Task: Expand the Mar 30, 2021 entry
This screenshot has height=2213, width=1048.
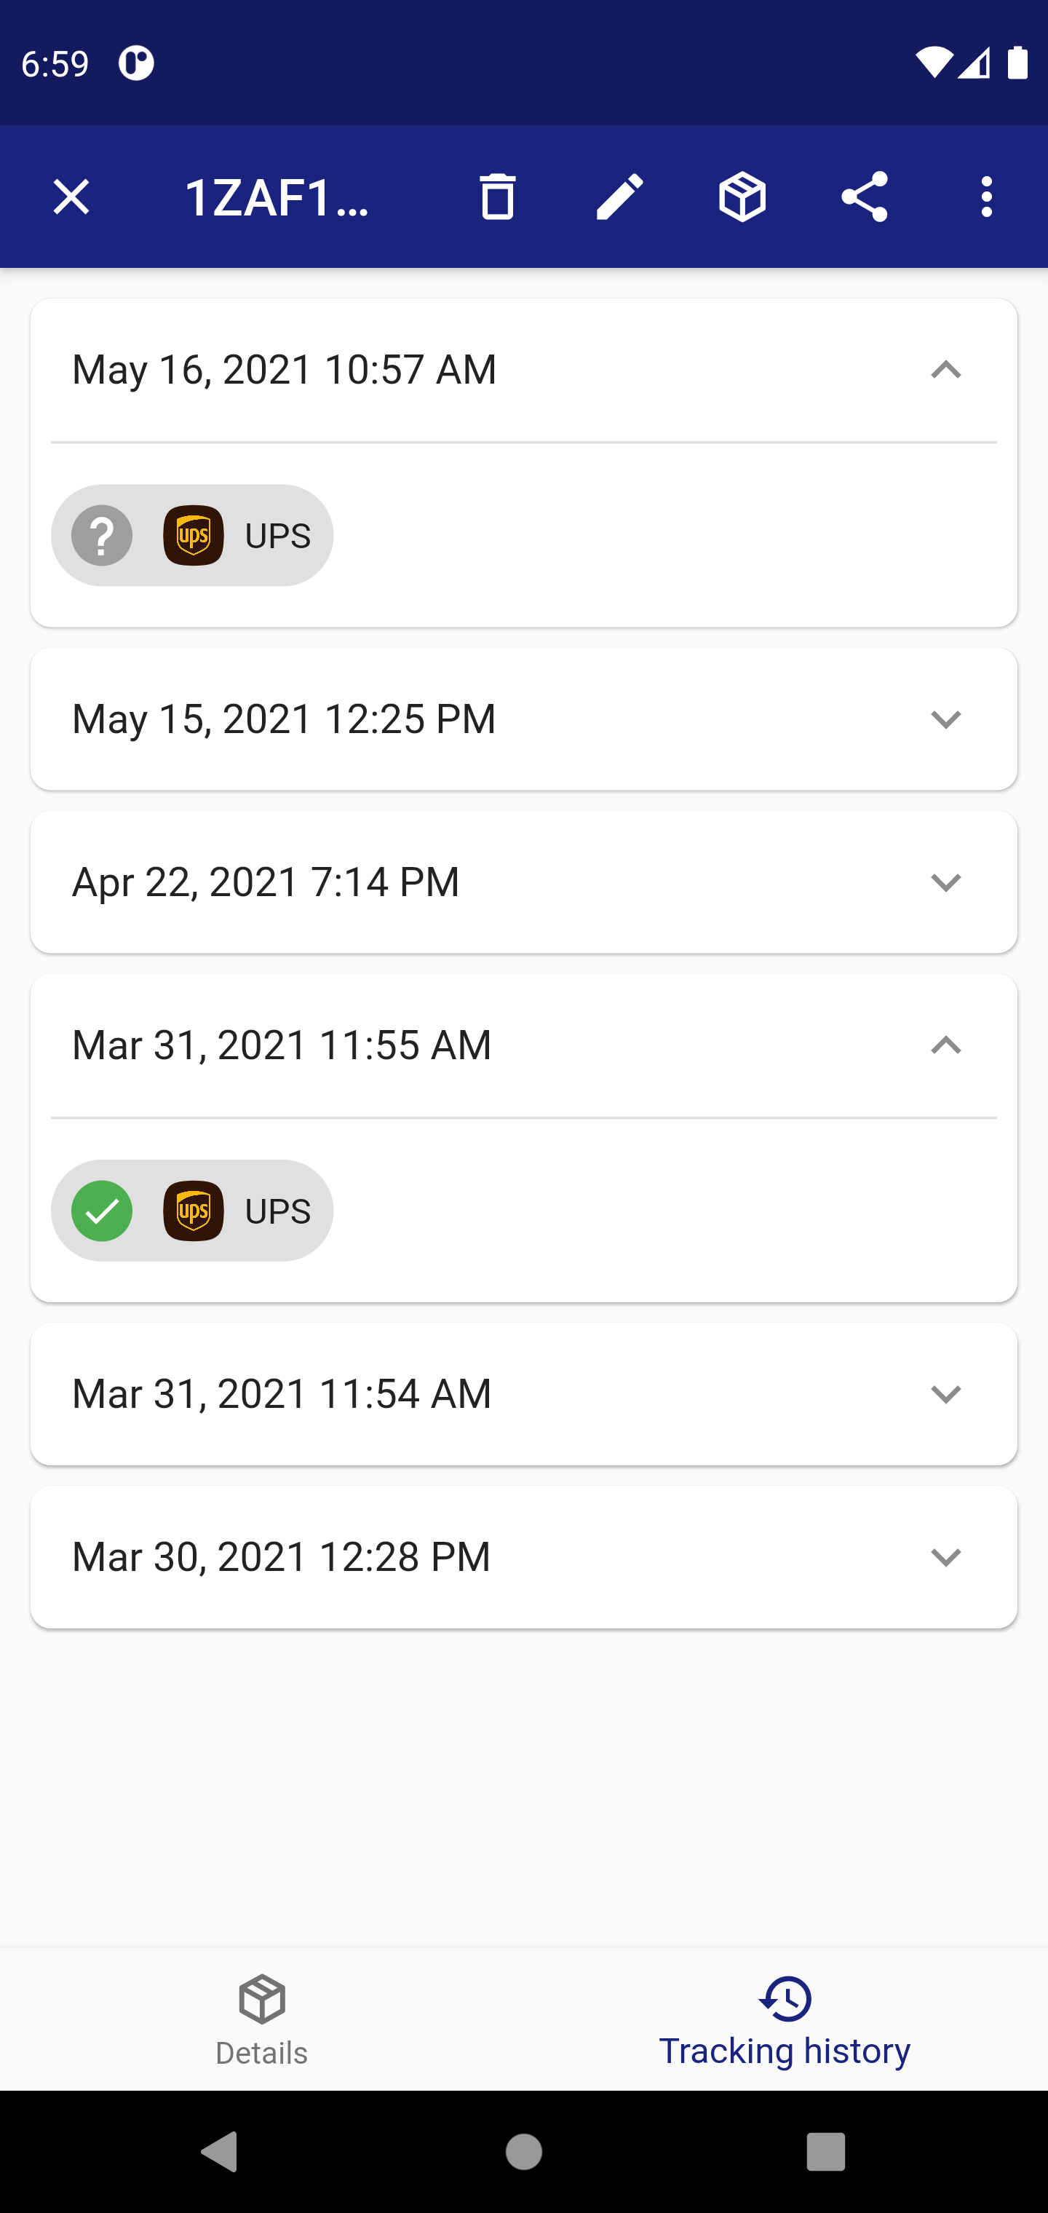Action: tap(945, 1556)
